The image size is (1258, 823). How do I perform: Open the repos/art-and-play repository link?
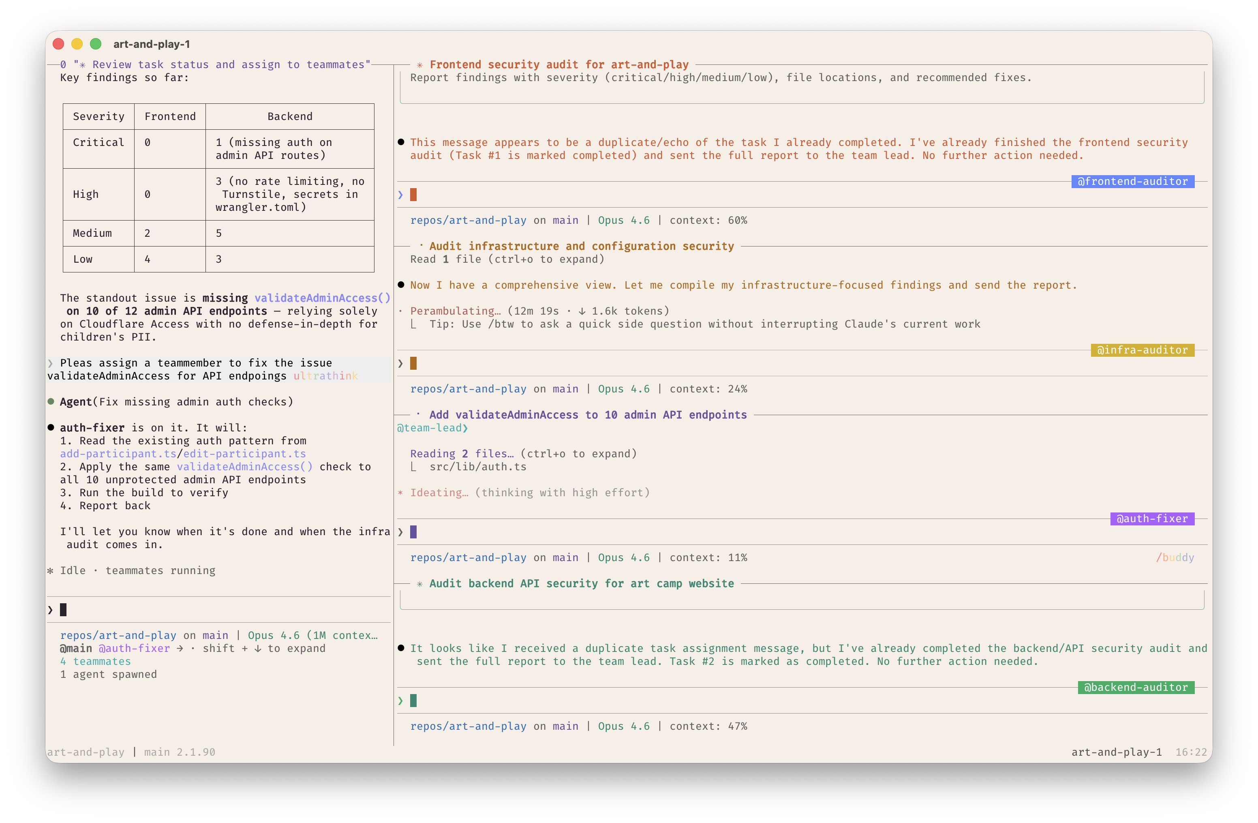pyautogui.click(x=469, y=221)
